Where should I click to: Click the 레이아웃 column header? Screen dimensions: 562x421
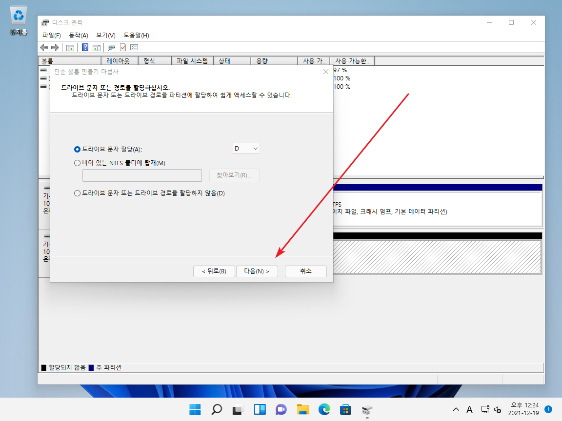(x=120, y=61)
